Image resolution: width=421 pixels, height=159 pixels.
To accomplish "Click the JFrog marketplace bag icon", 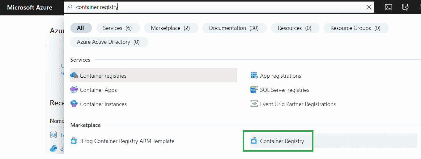I will 74,141.
